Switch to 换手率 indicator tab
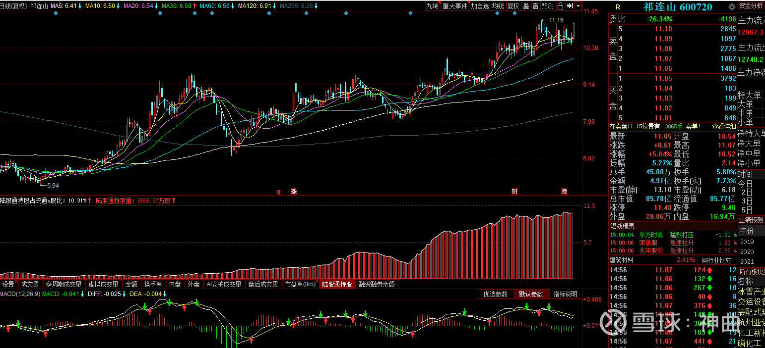 click(153, 284)
